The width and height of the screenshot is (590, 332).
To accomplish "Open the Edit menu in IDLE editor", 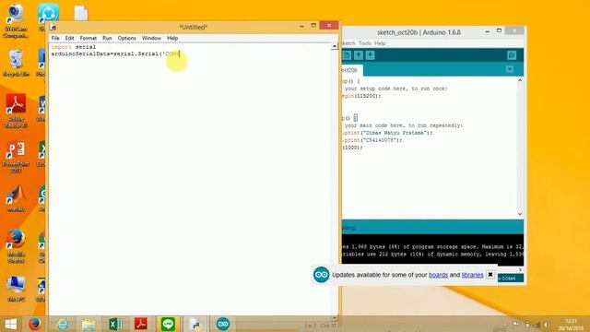I will tap(70, 38).
